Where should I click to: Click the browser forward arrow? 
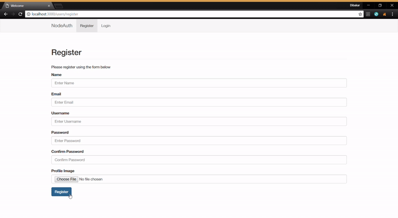(13, 14)
